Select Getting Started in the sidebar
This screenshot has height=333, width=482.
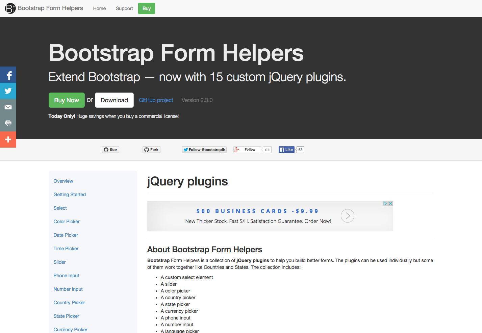70,195
